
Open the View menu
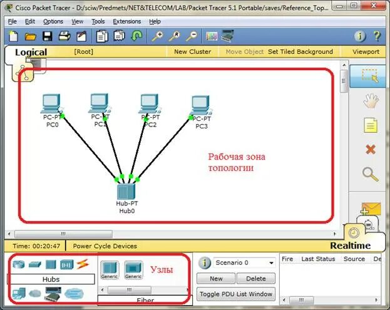click(x=78, y=21)
